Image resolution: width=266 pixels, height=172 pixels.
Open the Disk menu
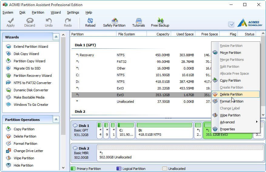22,12
